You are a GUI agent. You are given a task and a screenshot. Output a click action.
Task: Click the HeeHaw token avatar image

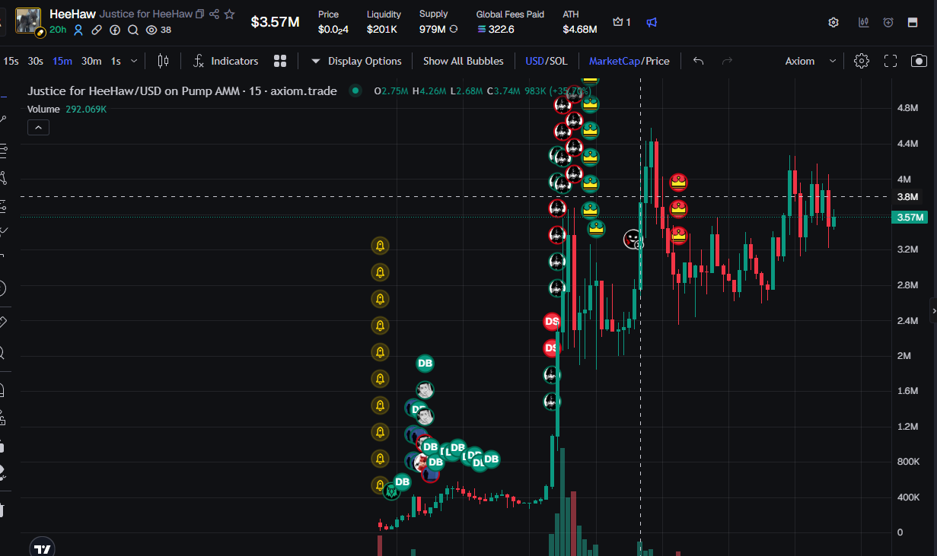coord(28,21)
